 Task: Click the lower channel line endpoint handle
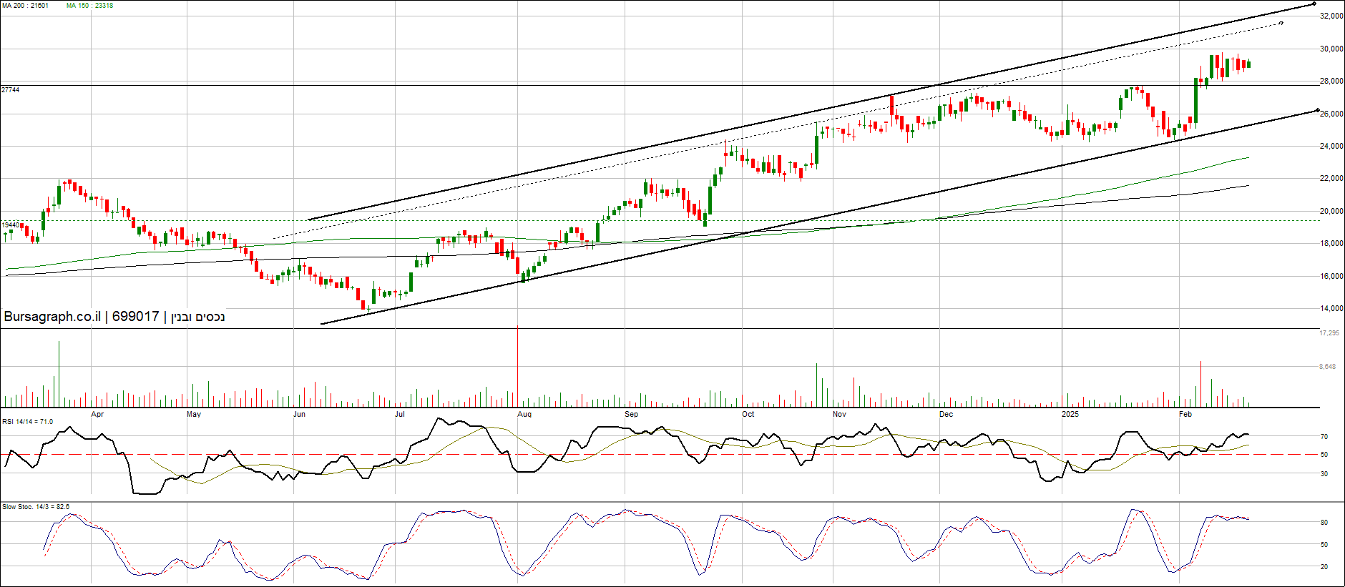[x=1317, y=110]
